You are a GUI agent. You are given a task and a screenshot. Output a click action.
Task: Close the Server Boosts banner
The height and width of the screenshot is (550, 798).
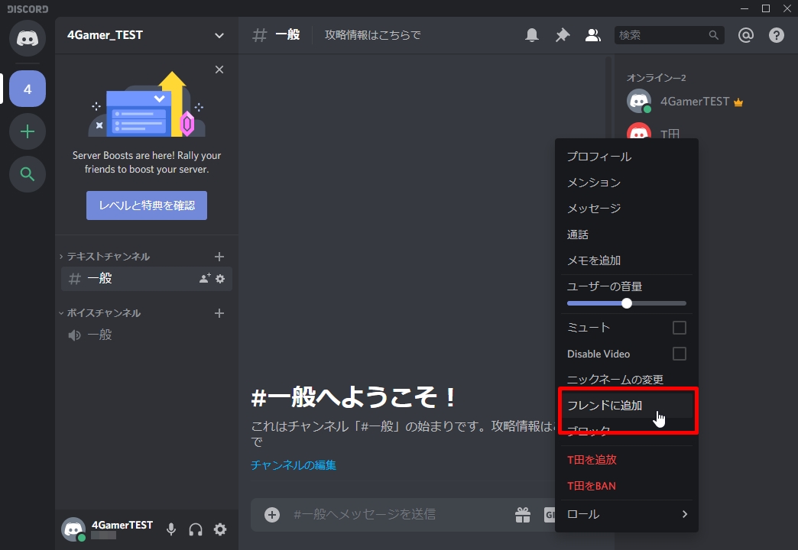(219, 70)
